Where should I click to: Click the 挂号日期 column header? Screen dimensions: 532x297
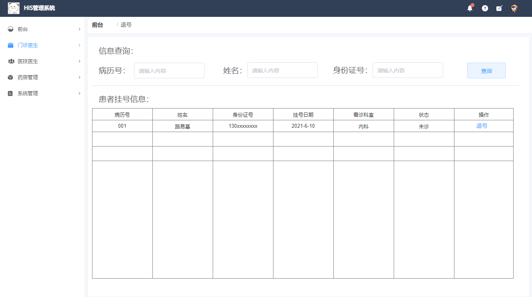coord(303,114)
